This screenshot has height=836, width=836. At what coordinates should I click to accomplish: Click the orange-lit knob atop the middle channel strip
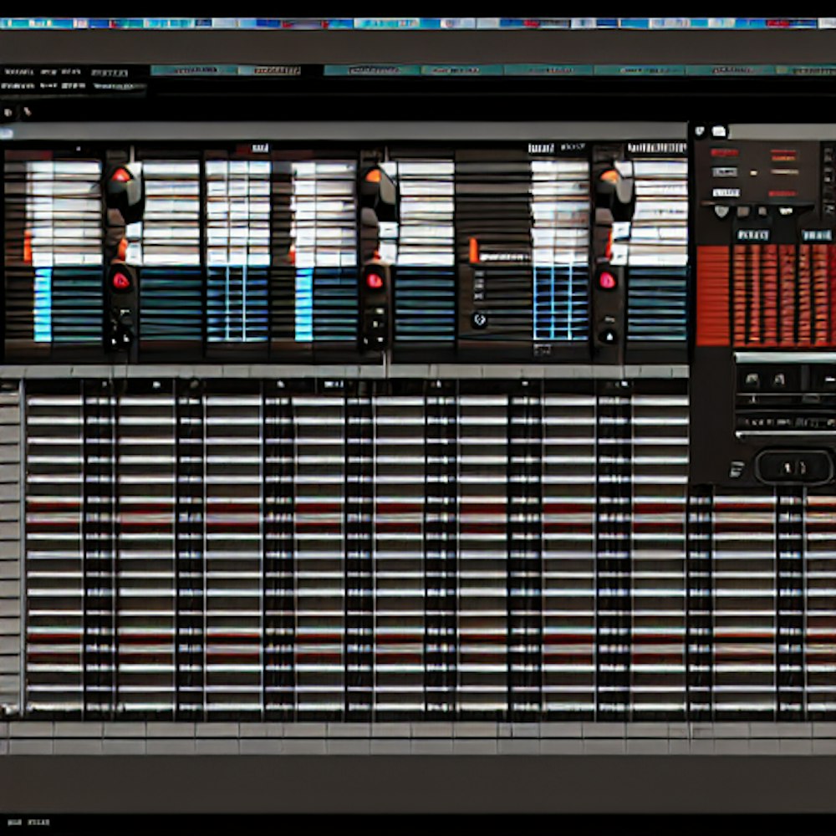pos(373,176)
